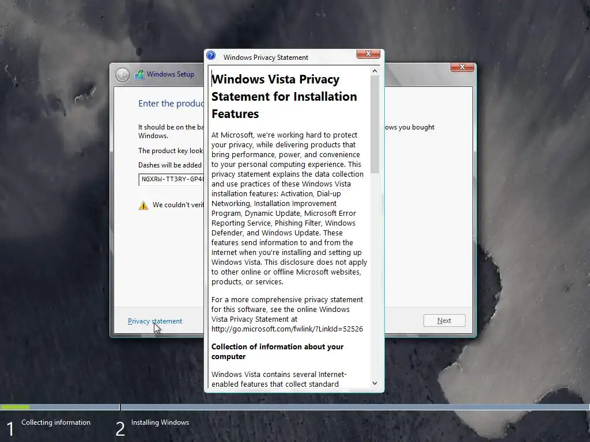This screenshot has width=590, height=442.
Task: Click the 'Windows Vista Privacy Statement' heading
Action: [x=284, y=97]
